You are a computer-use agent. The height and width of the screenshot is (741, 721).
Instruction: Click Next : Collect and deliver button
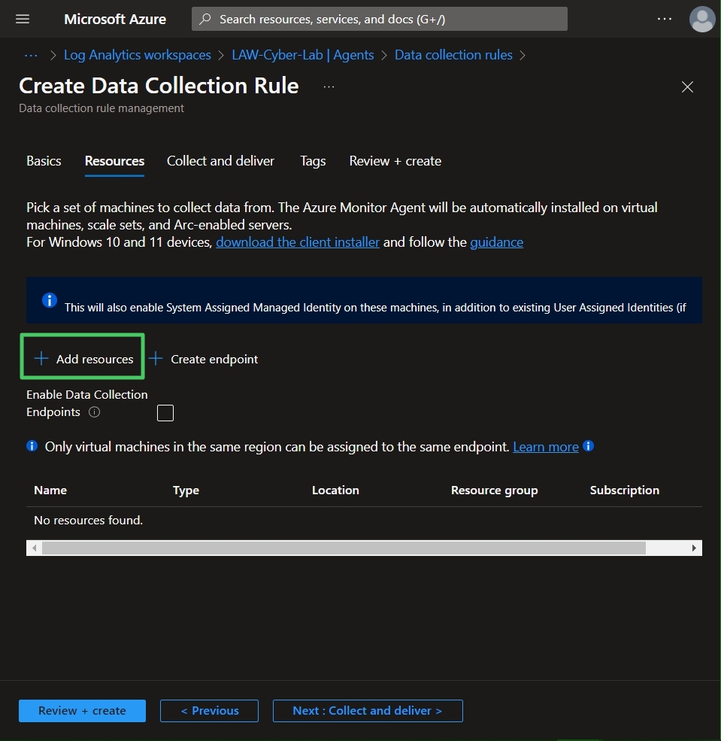pos(368,711)
